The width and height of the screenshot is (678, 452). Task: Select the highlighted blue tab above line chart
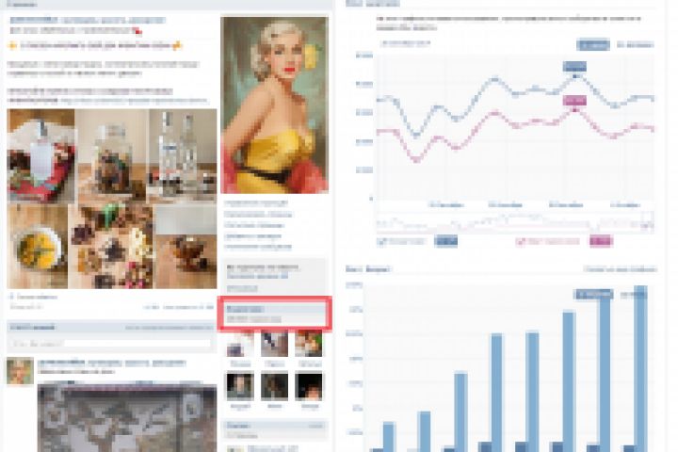593,44
